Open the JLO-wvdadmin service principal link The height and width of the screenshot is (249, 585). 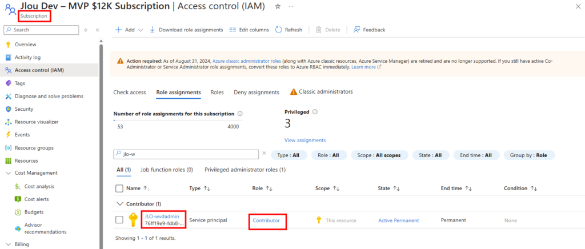coord(162,216)
